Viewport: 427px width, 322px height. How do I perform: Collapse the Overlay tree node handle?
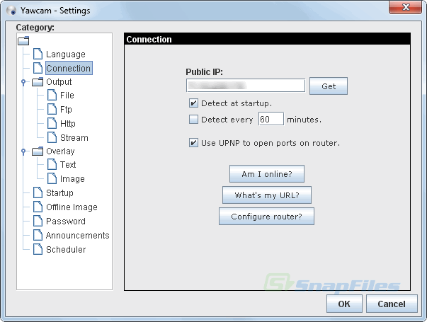tap(23, 151)
